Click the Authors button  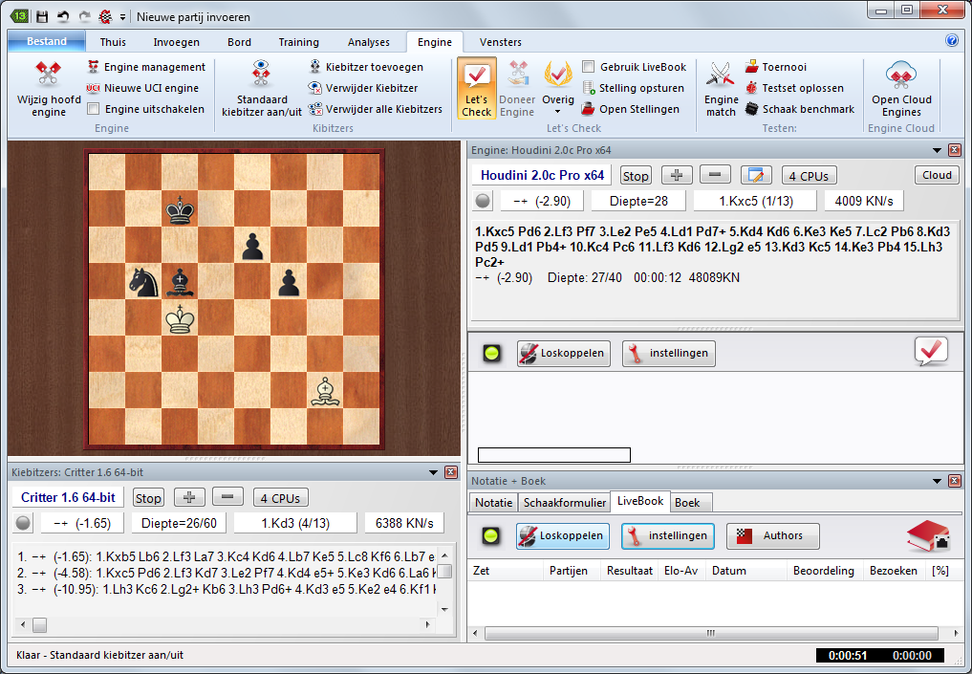(x=772, y=536)
